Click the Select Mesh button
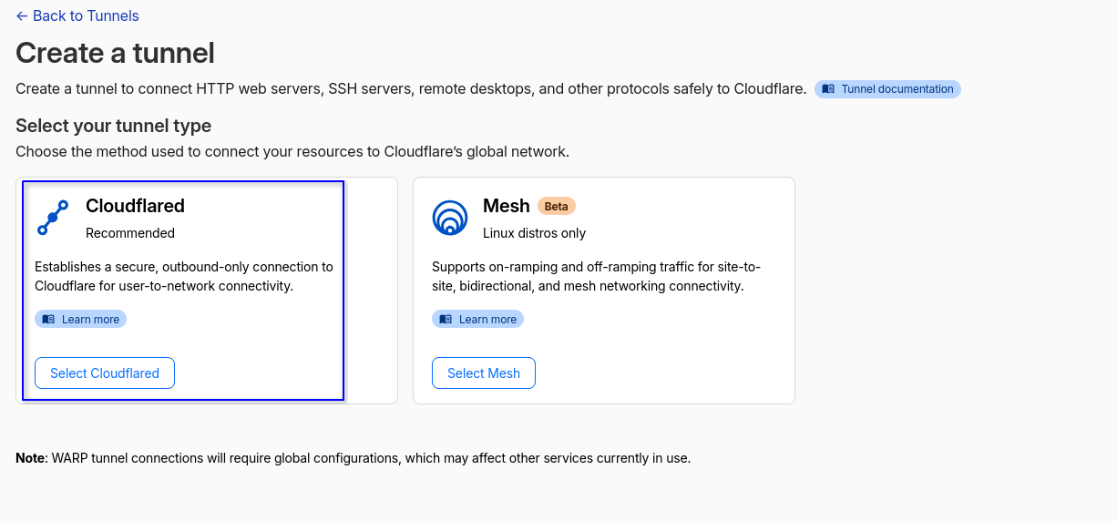Image resolution: width=1117 pixels, height=521 pixels. (484, 373)
